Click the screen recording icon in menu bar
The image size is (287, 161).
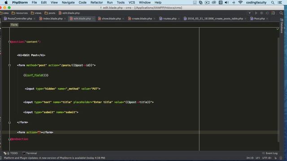(x=207, y=2)
